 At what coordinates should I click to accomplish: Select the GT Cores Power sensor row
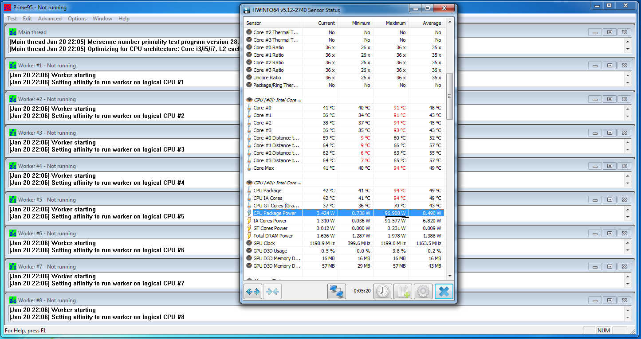(344, 228)
